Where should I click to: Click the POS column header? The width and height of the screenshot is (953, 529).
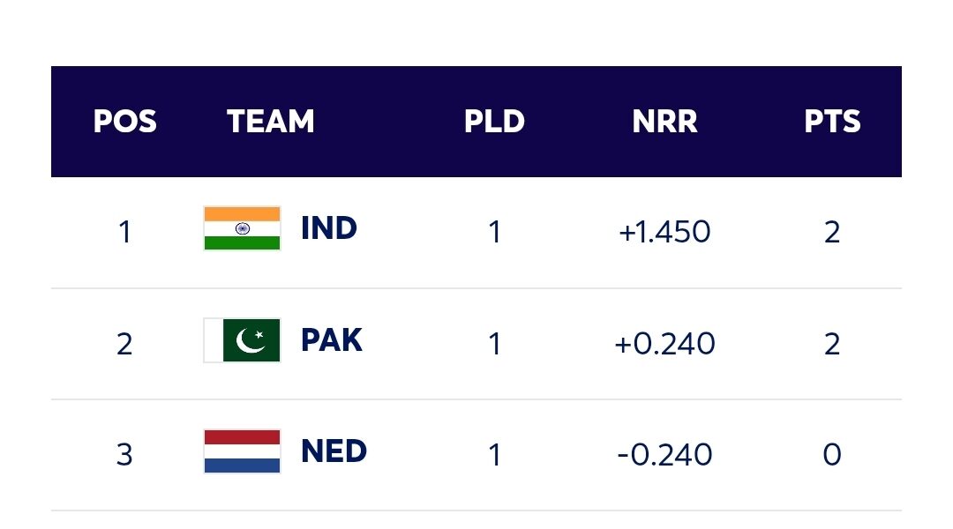coord(124,122)
